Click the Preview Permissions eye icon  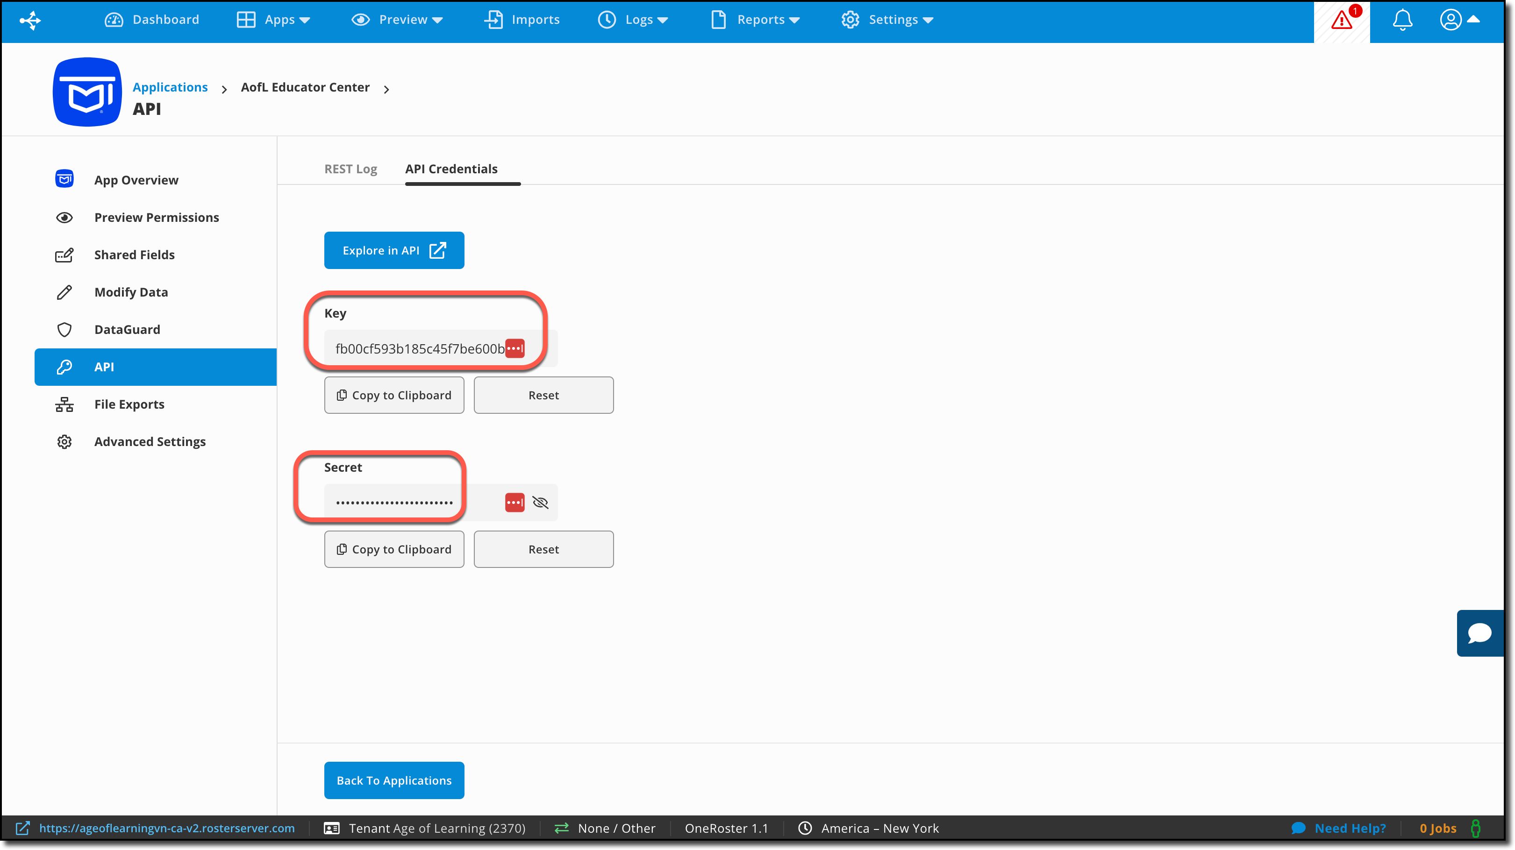[64, 218]
